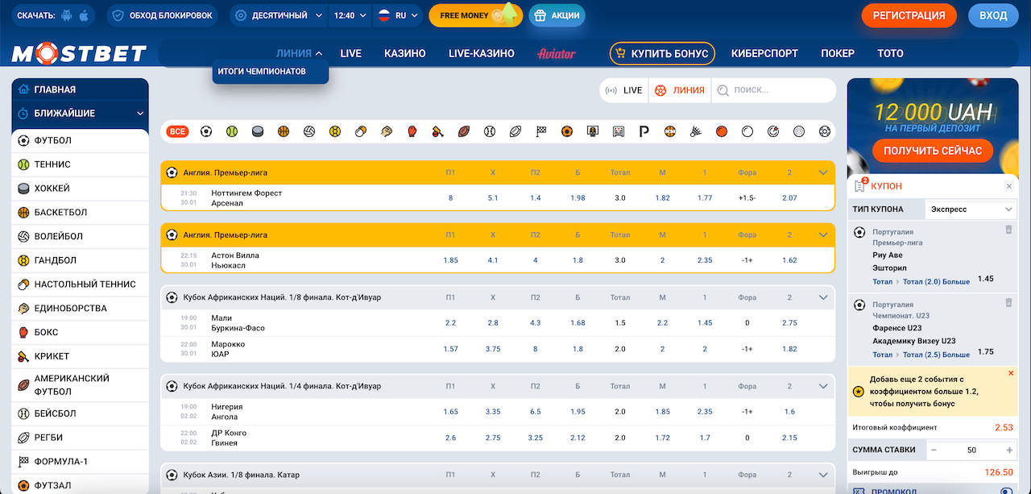Click the ВХОД login button
The width and height of the screenshot is (1031, 494).
pos(993,15)
